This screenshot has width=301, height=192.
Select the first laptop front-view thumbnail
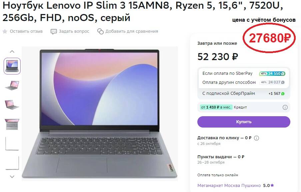click(x=12, y=66)
